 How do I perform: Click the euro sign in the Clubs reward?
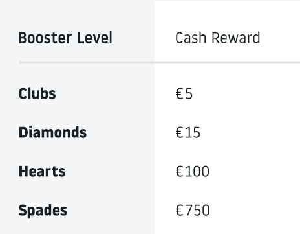(180, 94)
